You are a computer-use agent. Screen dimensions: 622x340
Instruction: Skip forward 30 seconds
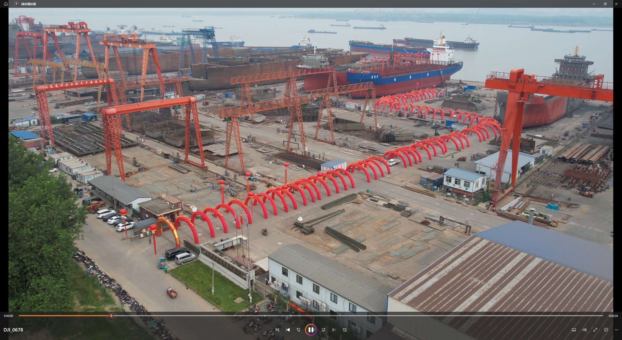[323, 330]
